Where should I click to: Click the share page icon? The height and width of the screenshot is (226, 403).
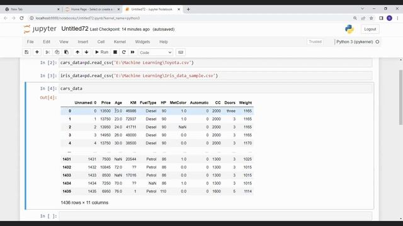(363, 18)
